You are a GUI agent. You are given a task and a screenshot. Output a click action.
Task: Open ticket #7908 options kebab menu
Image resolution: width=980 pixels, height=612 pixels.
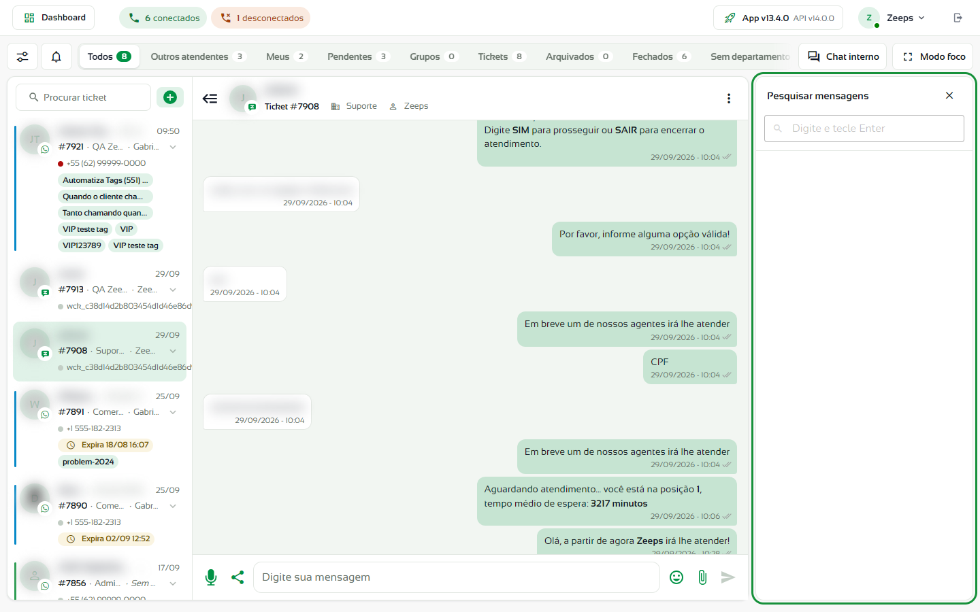pos(729,99)
